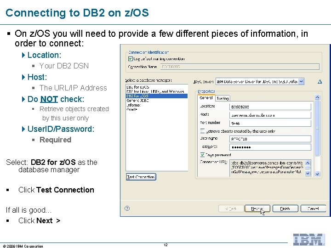Click the Host: bullet heading
This screenshot has height=248, width=331.
click(37, 77)
